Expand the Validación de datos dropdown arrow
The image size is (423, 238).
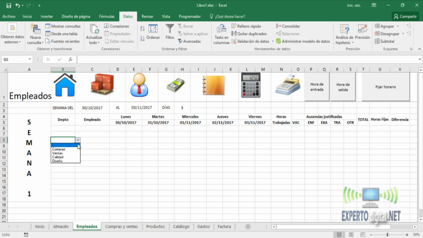click(x=272, y=41)
